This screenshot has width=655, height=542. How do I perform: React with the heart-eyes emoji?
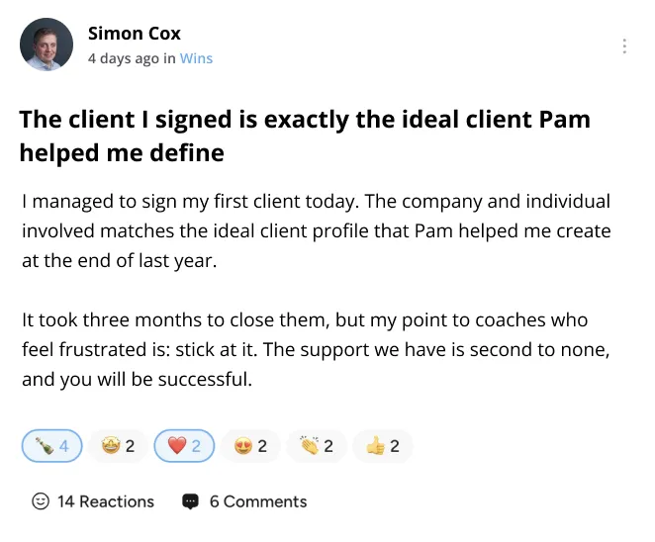point(249,446)
